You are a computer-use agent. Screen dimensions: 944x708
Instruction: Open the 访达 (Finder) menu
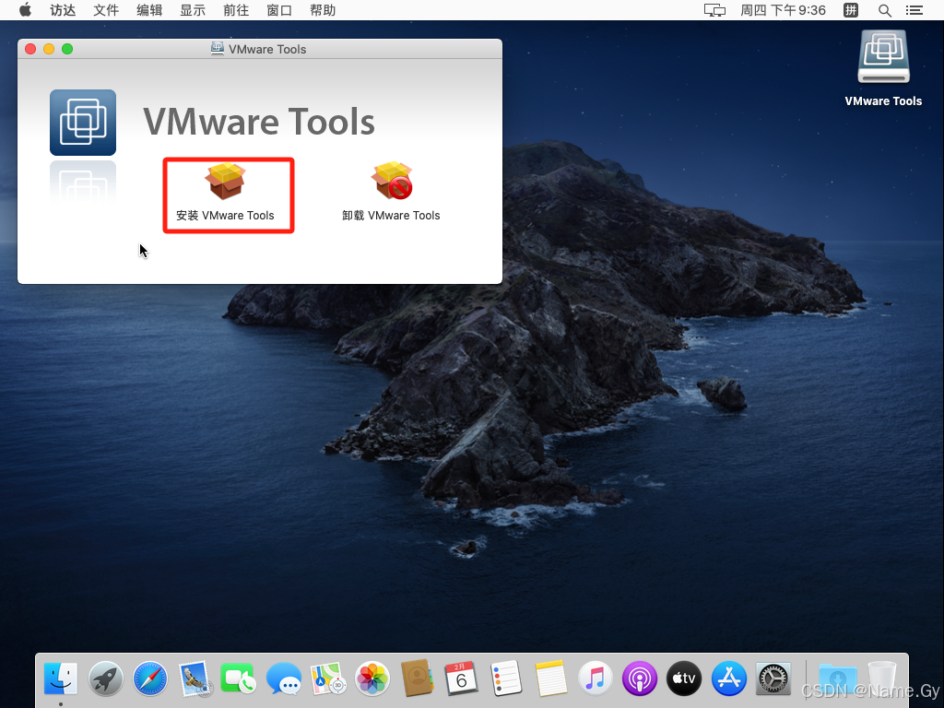tap(63, 10)
